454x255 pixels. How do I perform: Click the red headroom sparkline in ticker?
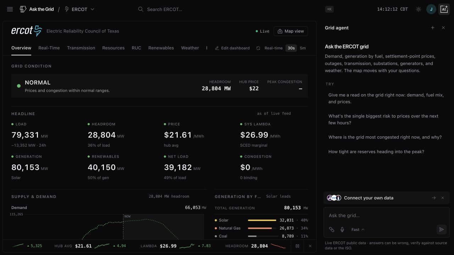coord(278,246)
